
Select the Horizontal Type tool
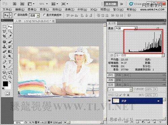[10, 62]
